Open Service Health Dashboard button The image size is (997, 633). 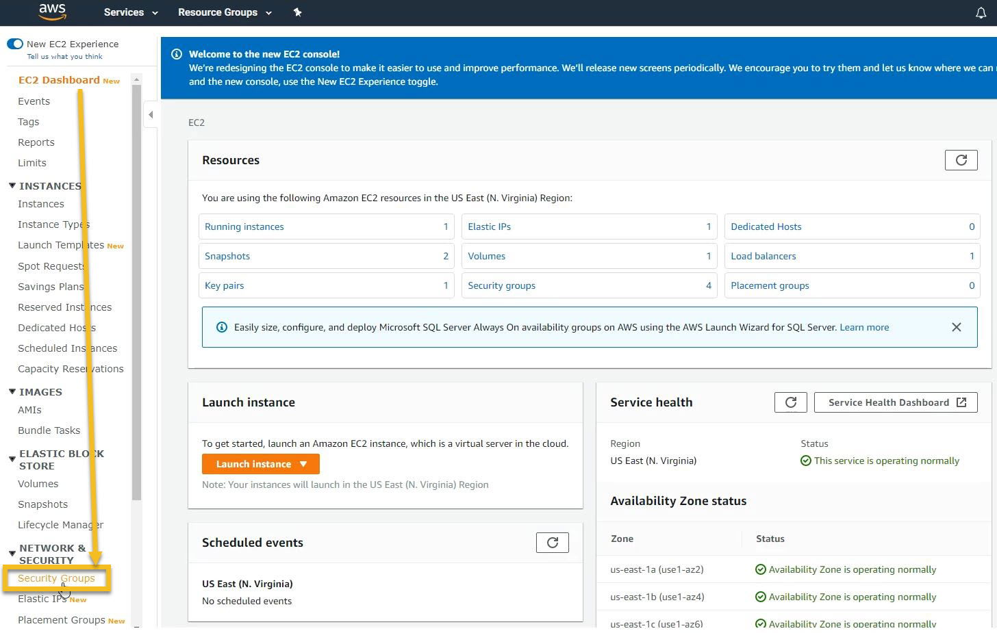pyautogui.click(x=896, y=402)
